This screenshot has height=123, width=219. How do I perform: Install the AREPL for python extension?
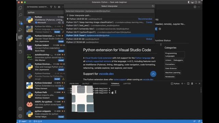tap(61, 107)
